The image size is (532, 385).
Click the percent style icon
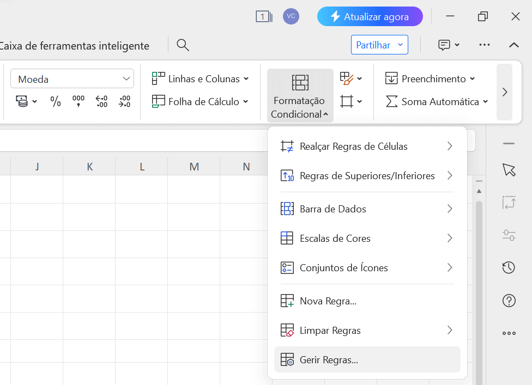pyautogui.click(x=56, y=101)
